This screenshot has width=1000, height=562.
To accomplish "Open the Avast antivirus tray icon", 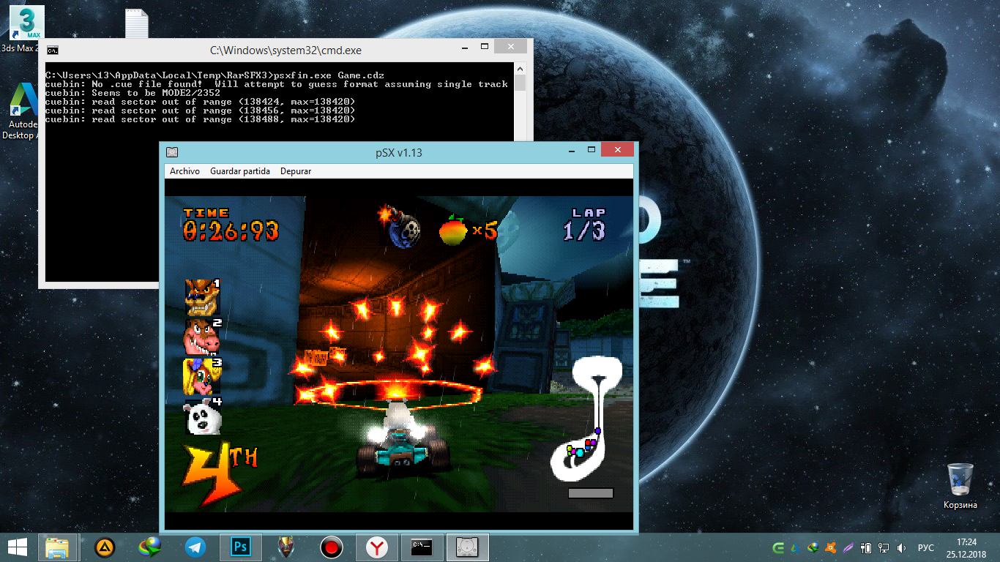I will pos(831,547).
